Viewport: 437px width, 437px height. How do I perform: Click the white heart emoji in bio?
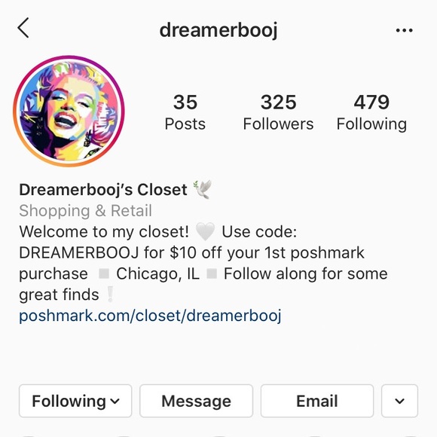205,231
